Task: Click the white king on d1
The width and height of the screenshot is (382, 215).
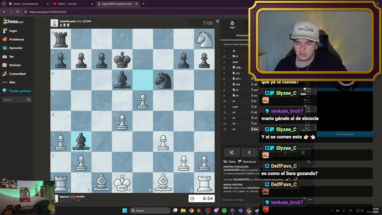Action: click(x=122, y=182)
